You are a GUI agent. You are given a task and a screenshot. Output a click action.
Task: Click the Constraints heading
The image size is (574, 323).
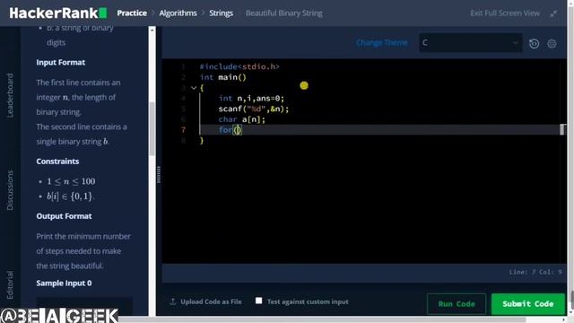57,161
